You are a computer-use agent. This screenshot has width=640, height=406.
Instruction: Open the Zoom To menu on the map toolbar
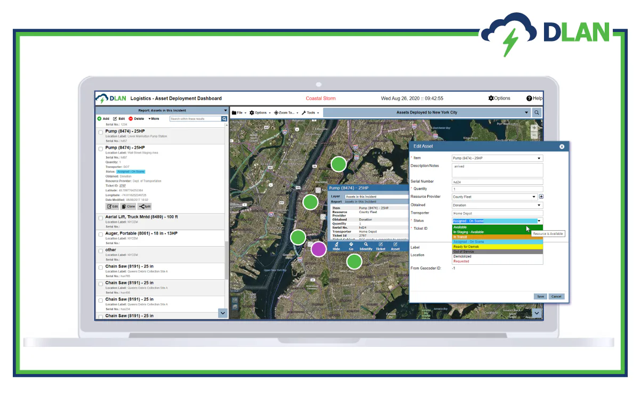(286, 113)
